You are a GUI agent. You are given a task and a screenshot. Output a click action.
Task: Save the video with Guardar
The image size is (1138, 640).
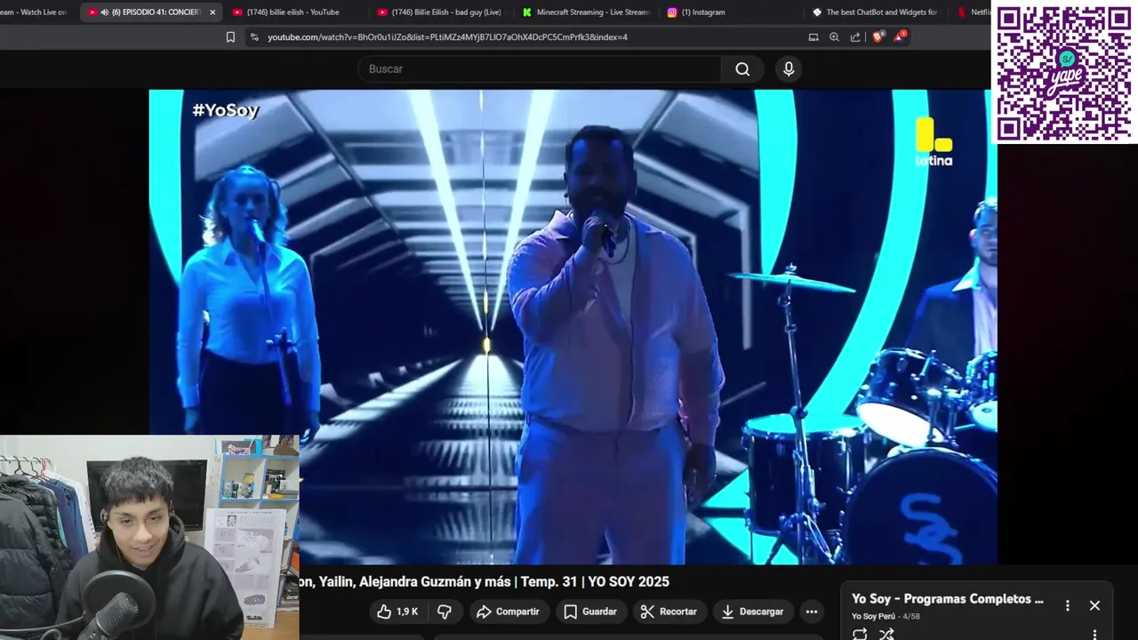[x=590, y=612]
